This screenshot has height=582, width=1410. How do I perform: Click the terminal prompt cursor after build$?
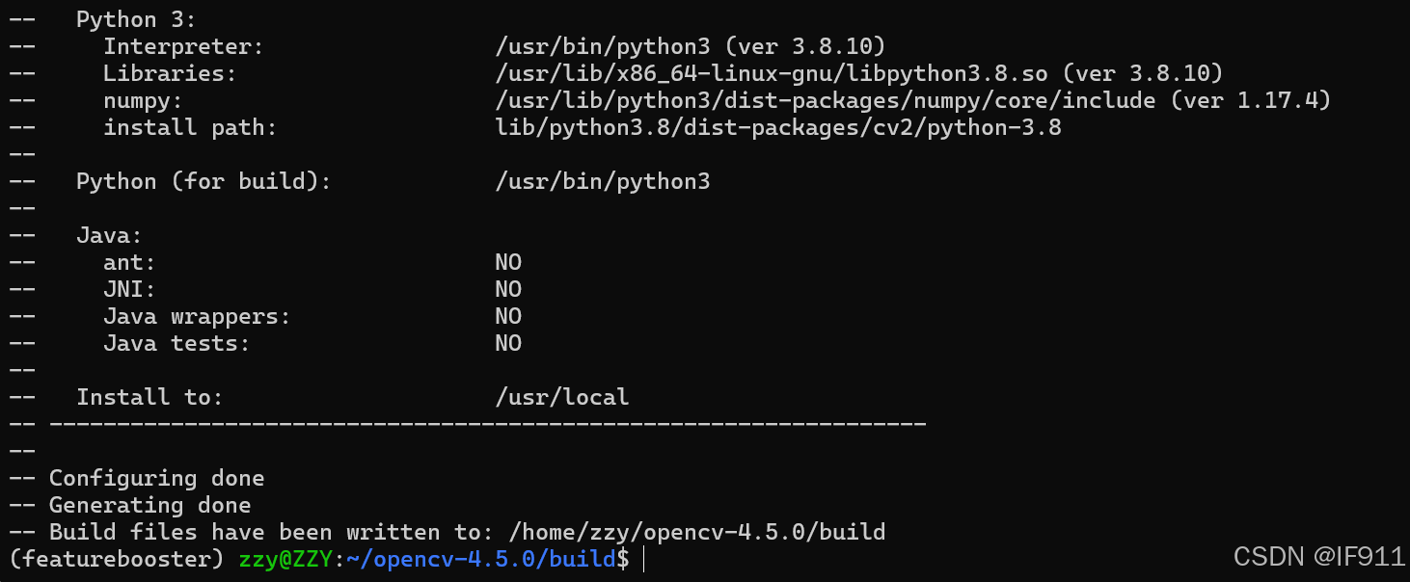click(643, 559)
